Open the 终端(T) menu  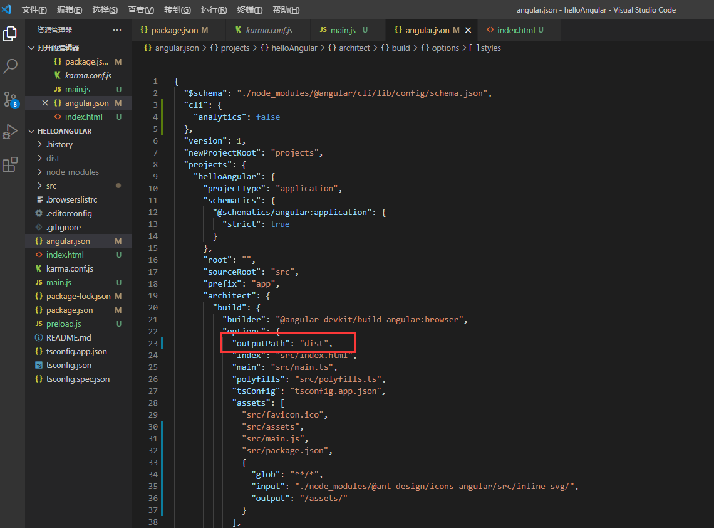coord(249,9)
